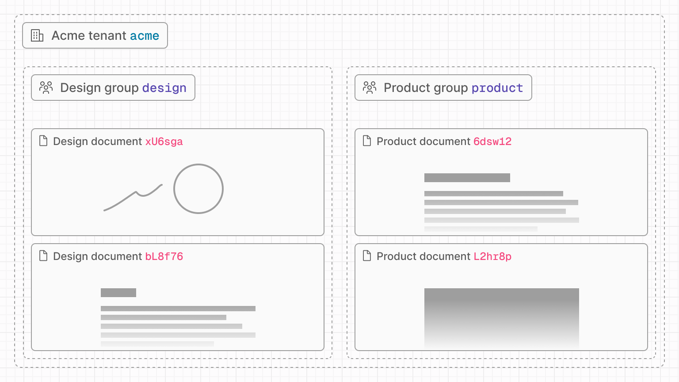
Task: Select the pink xU6sga document ID
Action: tap(164, 141)
